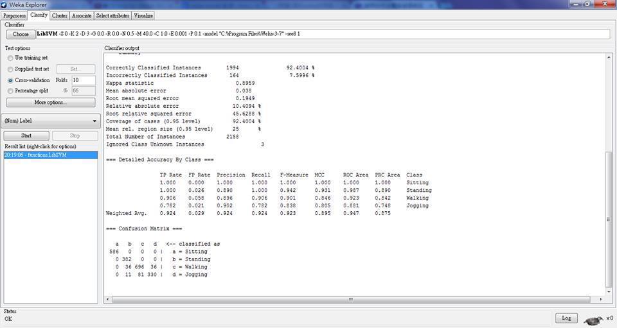Click the horizontal scrollbar in classifier output

(x=351, y=299)
